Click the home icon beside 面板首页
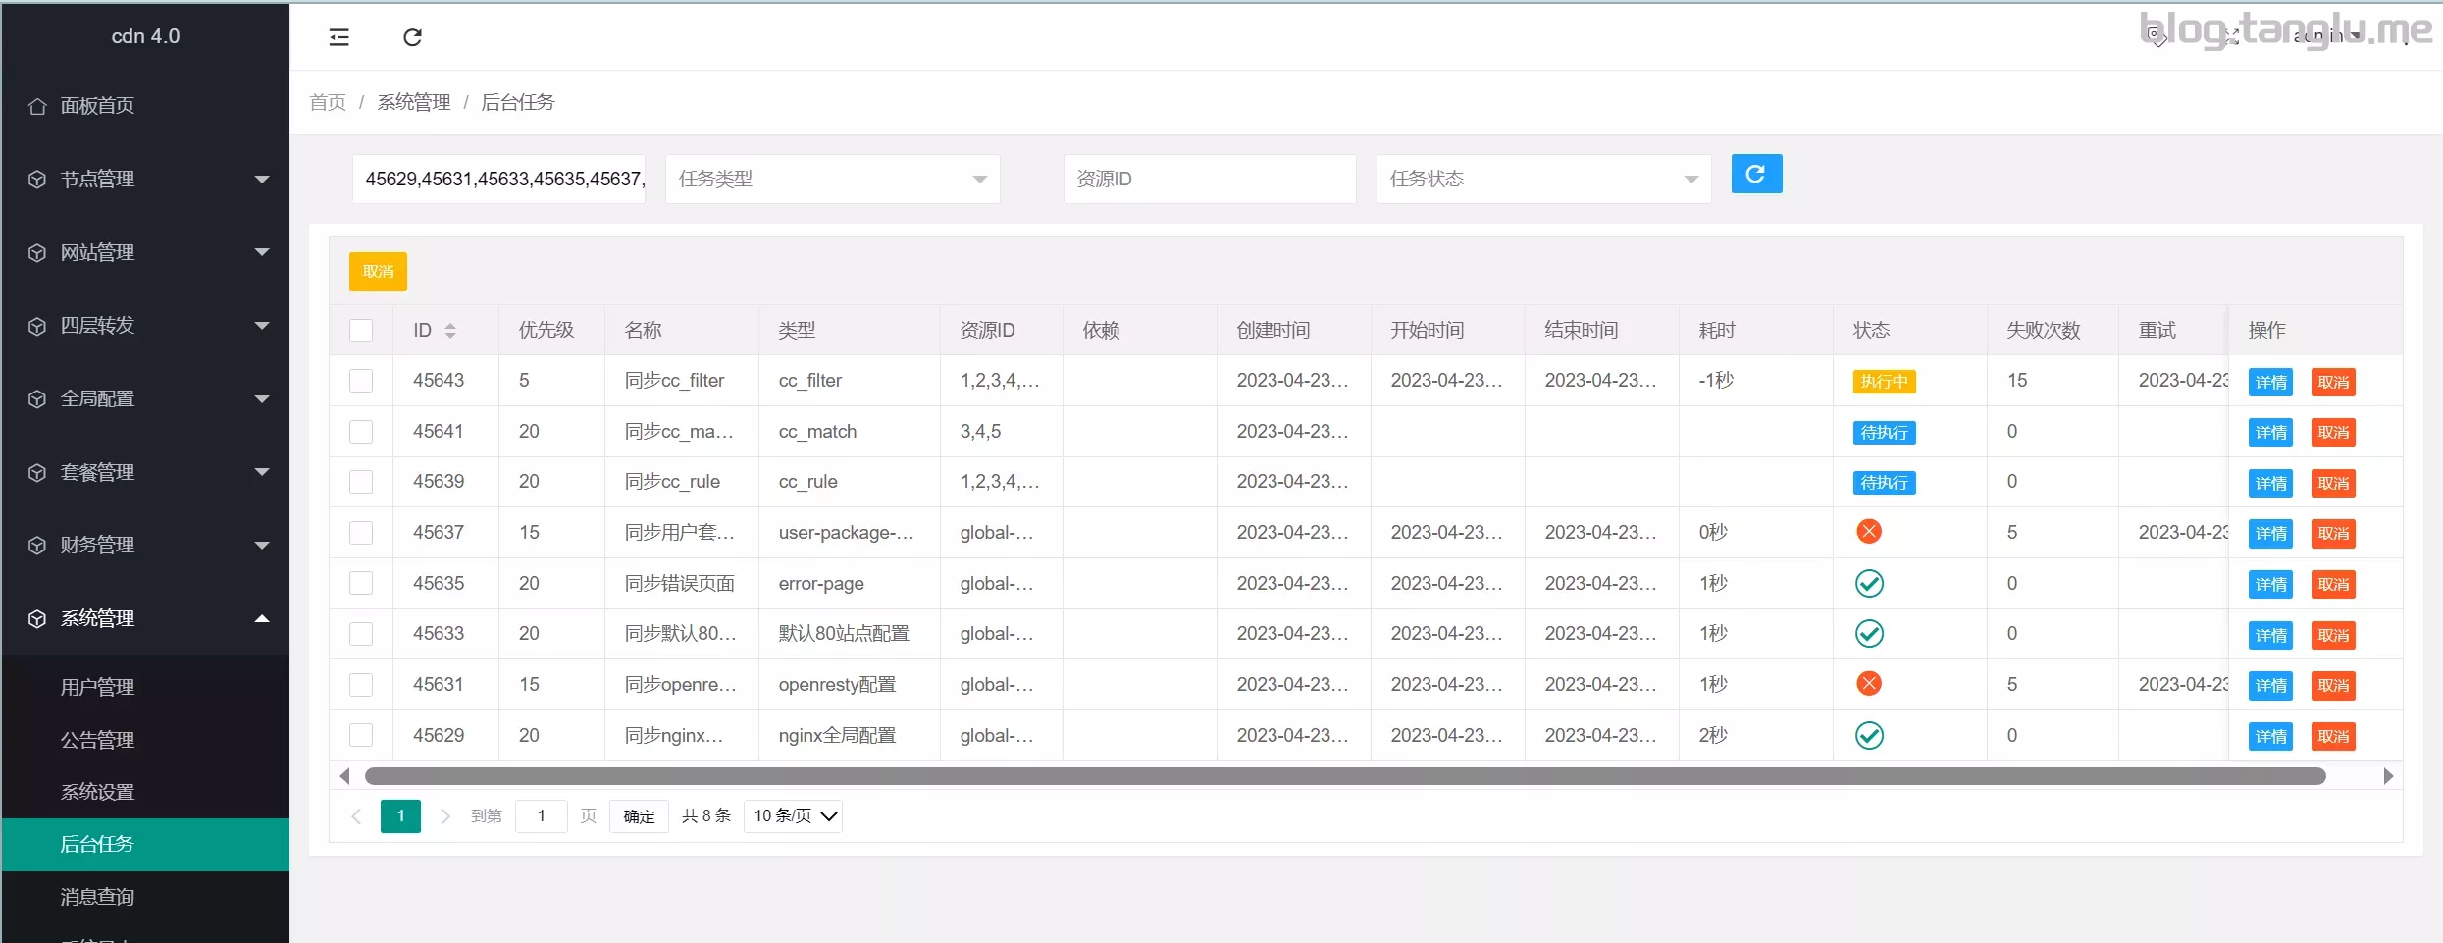The image size is (2443, 943). pos(37,106)
